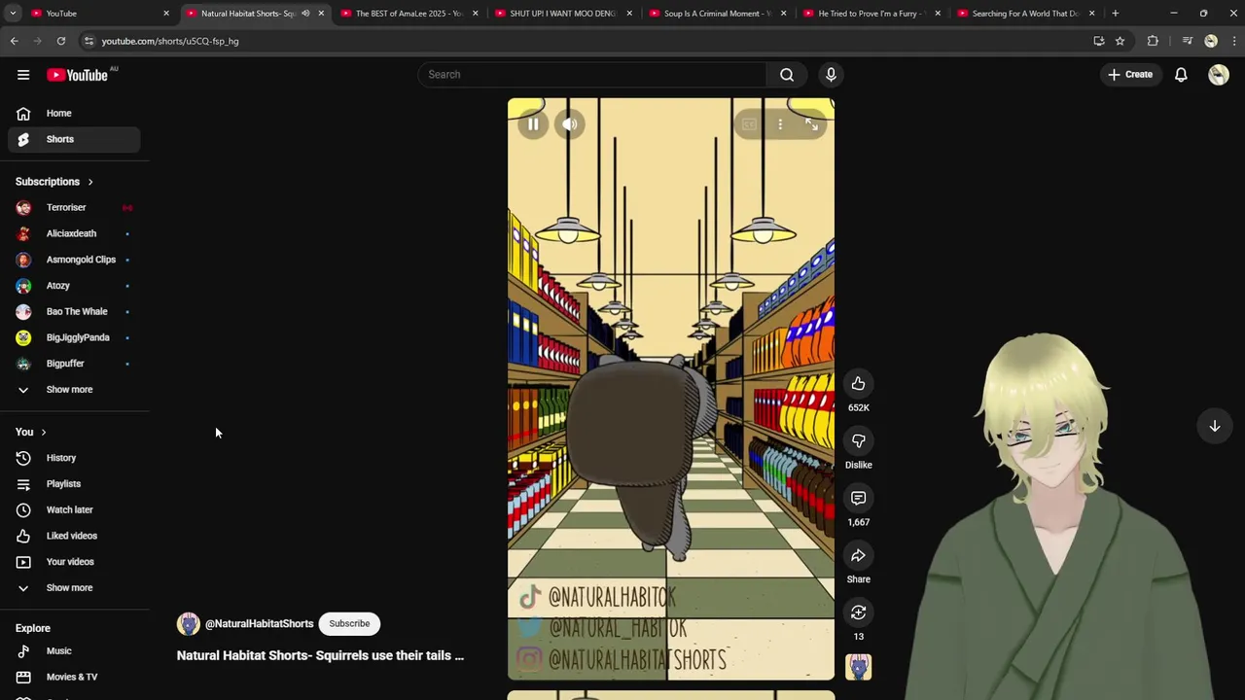Open the tab search dropdown arrow

click(x=13, y=14)
